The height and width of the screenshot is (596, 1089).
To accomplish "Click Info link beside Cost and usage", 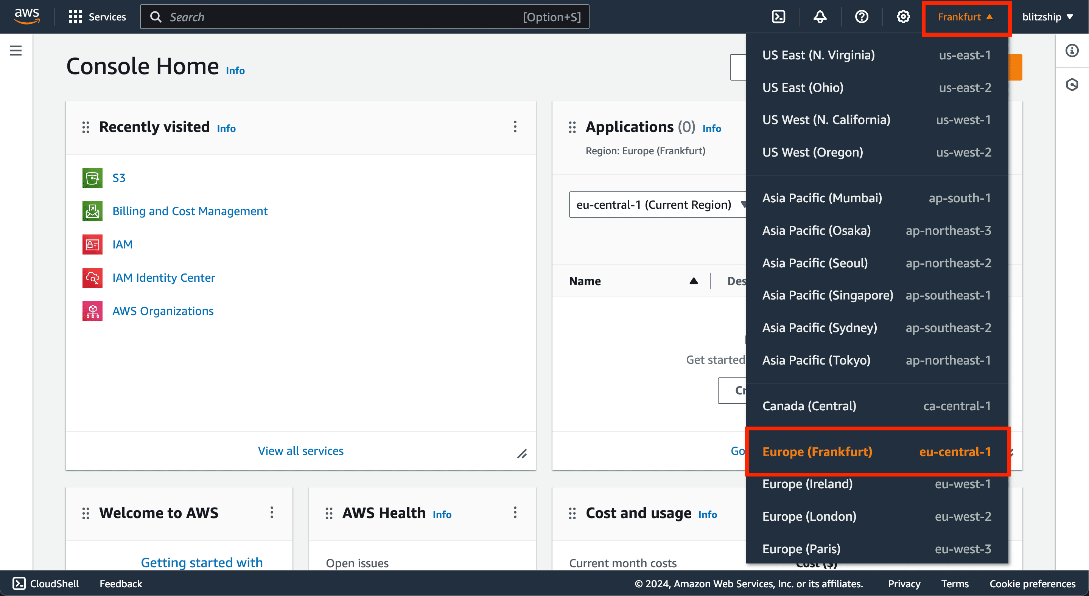I will (708, 514).
